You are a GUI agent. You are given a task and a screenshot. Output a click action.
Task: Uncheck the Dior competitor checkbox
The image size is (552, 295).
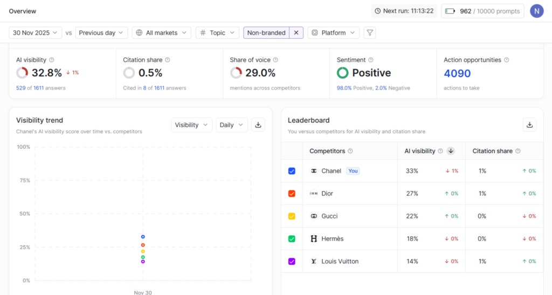292,194
